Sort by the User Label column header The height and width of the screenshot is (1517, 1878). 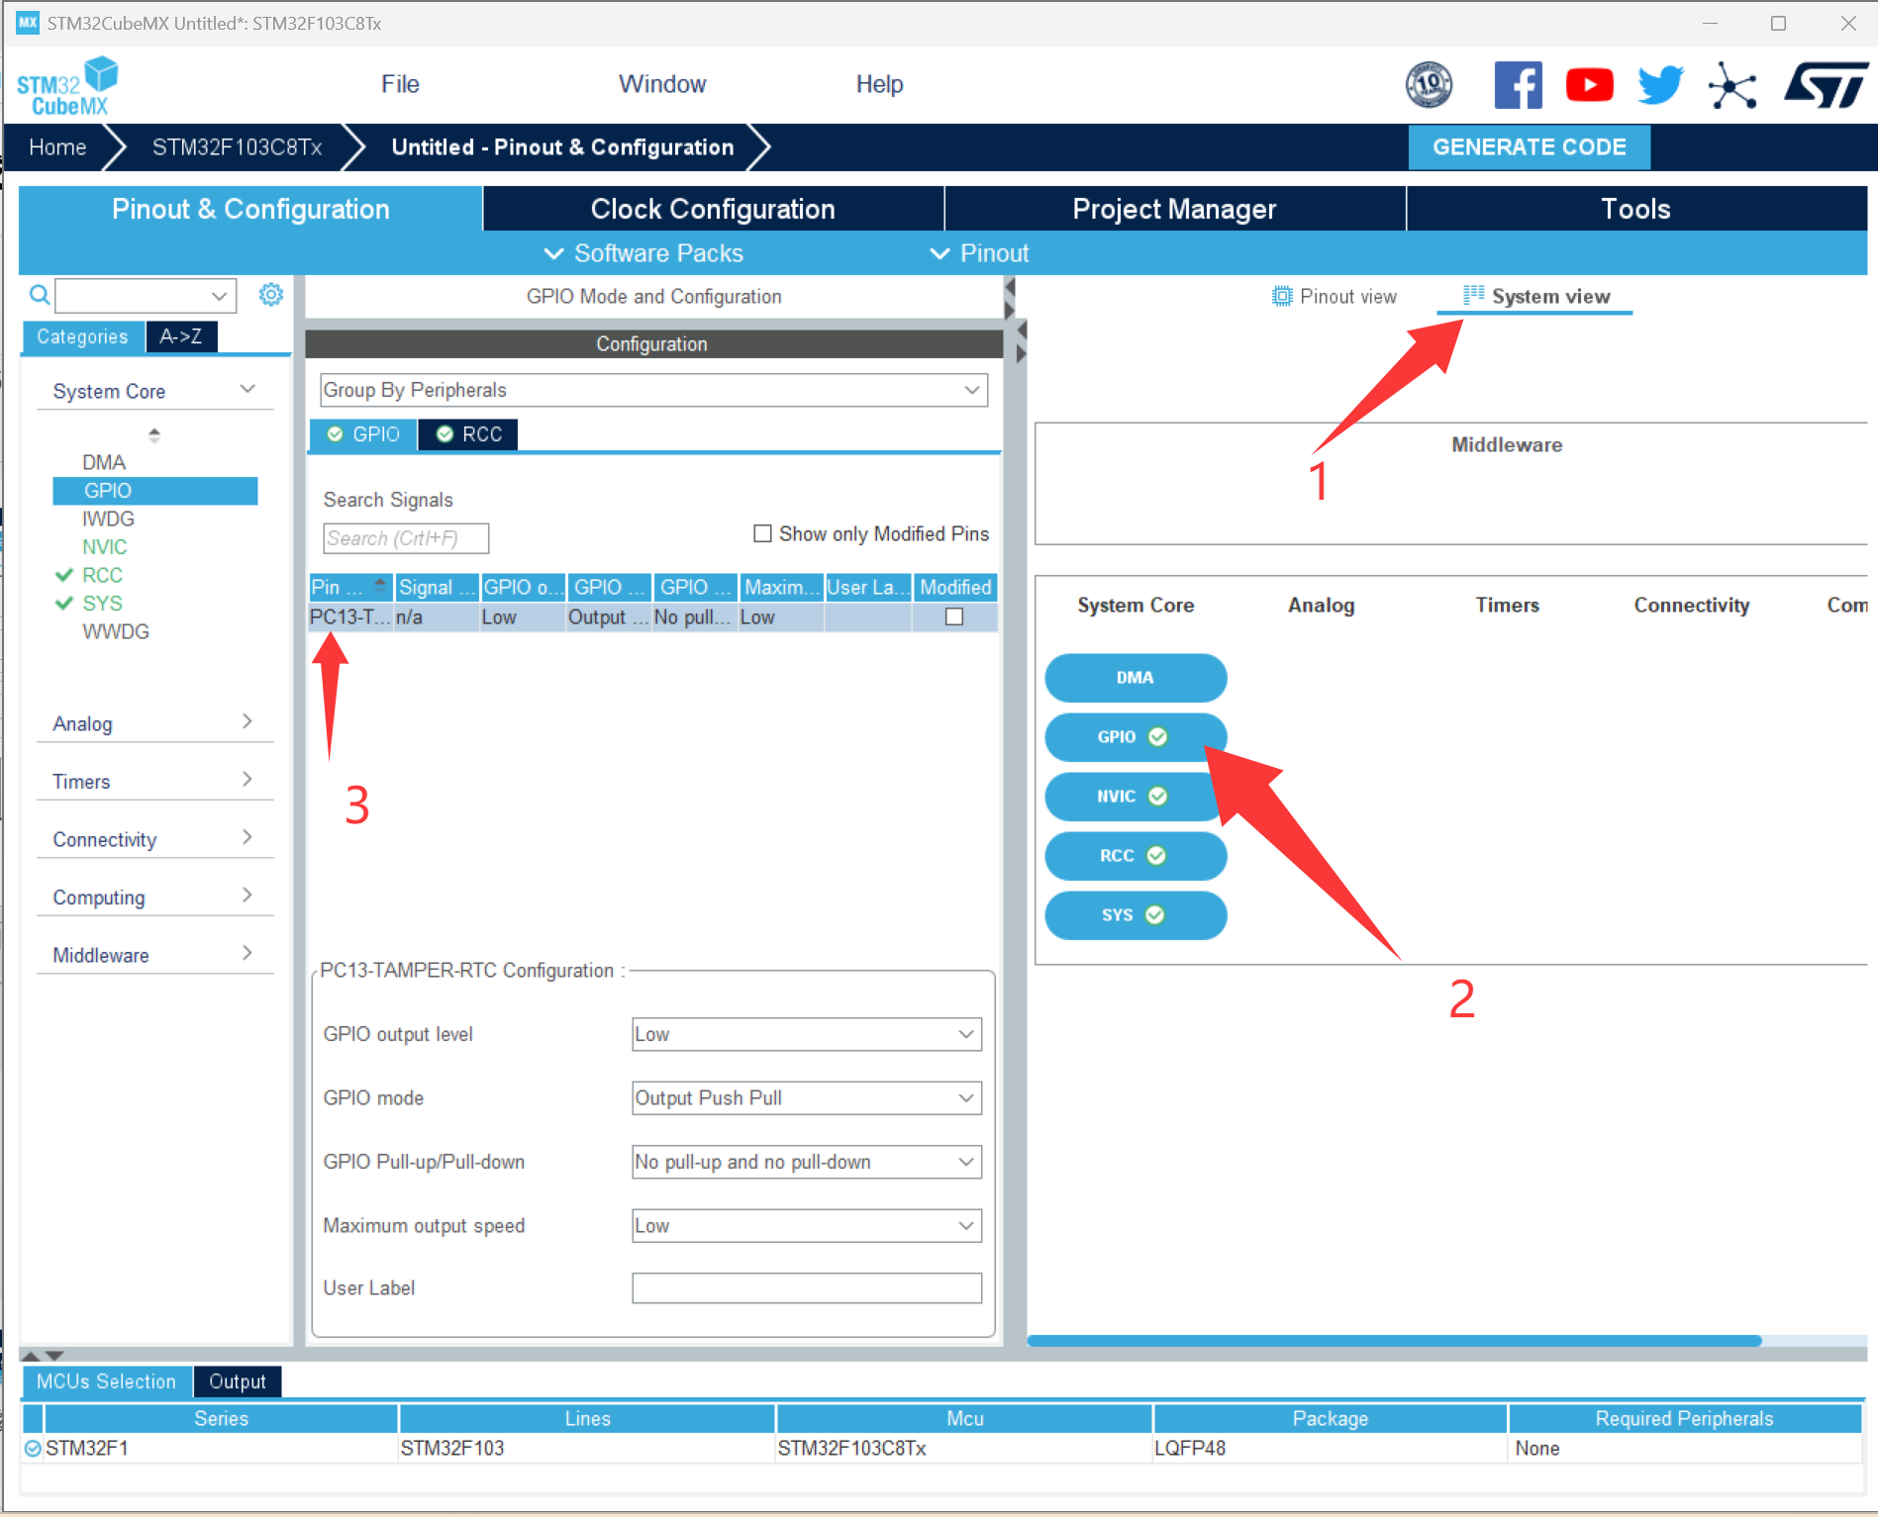click(x=868, y=588)
